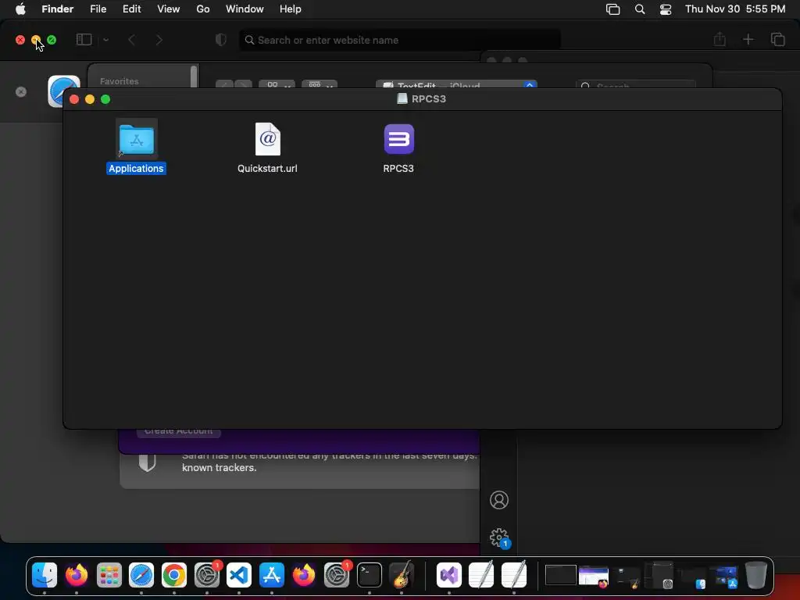
Task: Click Safari's Share button
Action: pyautogui.click(x=720, y=39)
